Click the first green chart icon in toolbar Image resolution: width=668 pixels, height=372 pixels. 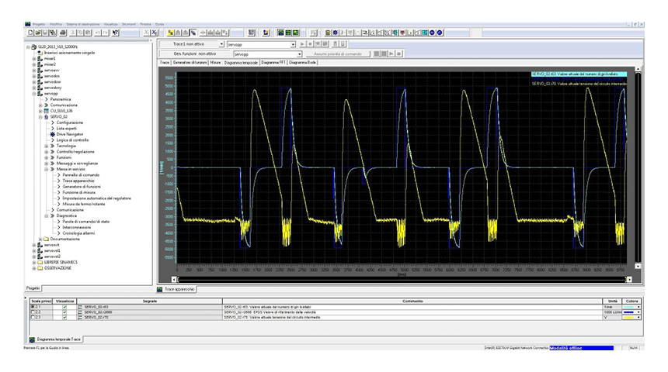click(280, 33)
